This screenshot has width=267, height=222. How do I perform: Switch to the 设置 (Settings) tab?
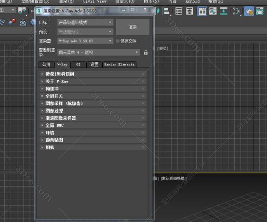(x=94, y=65)
